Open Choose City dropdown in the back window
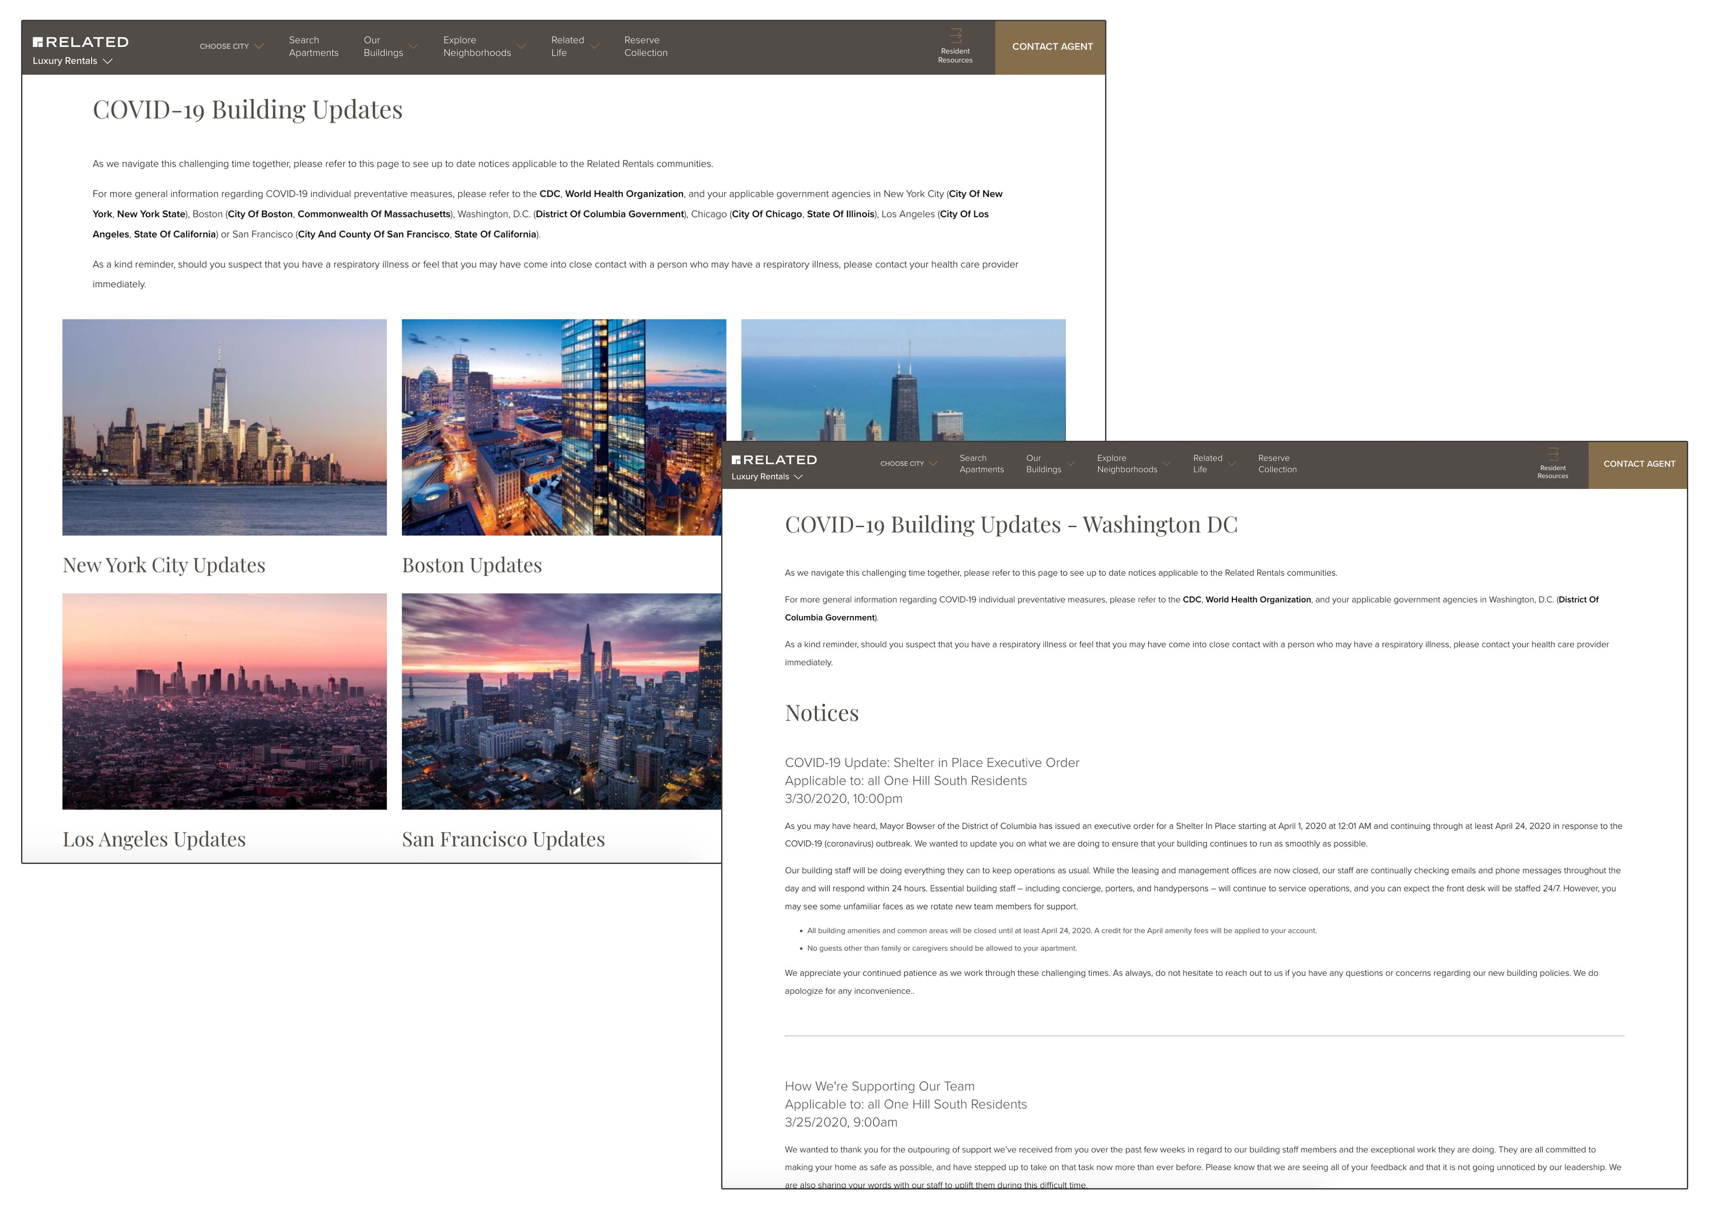The image size is (1720, 1217). coord(231,46)
